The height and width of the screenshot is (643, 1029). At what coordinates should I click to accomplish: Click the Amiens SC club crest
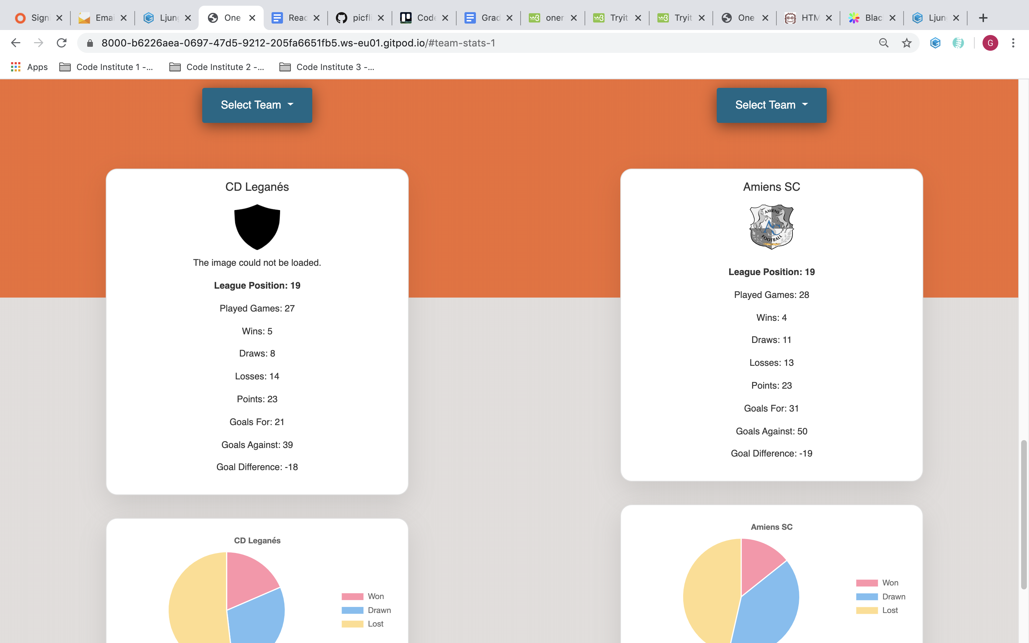click(771, 227)
